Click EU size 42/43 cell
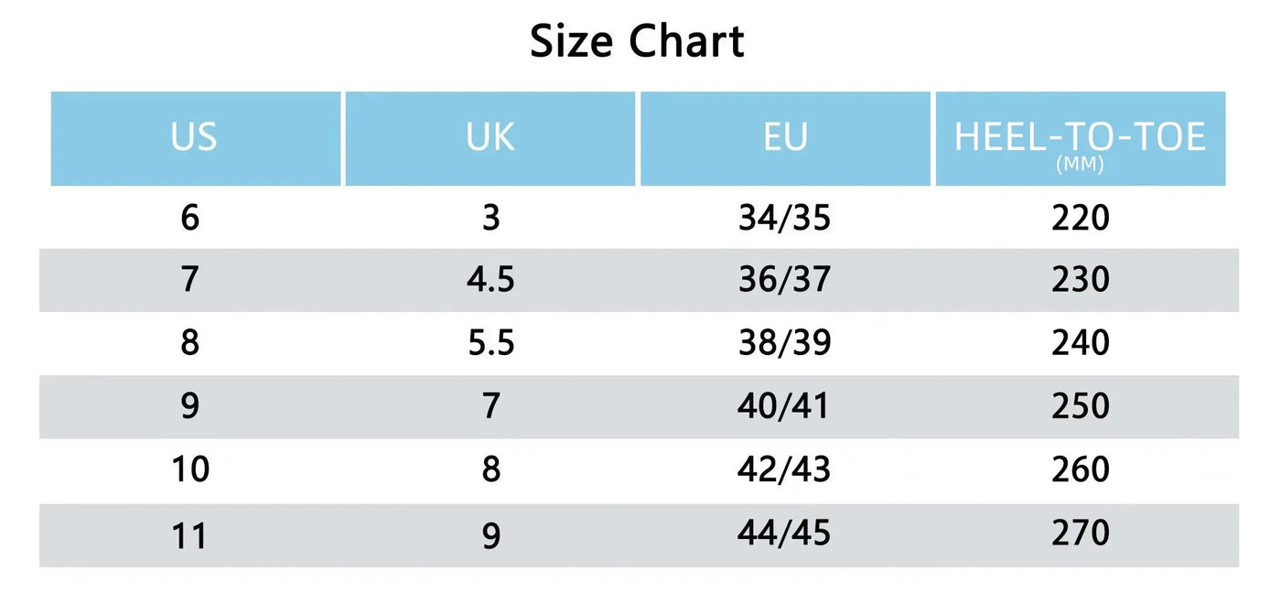 point(784,469)
